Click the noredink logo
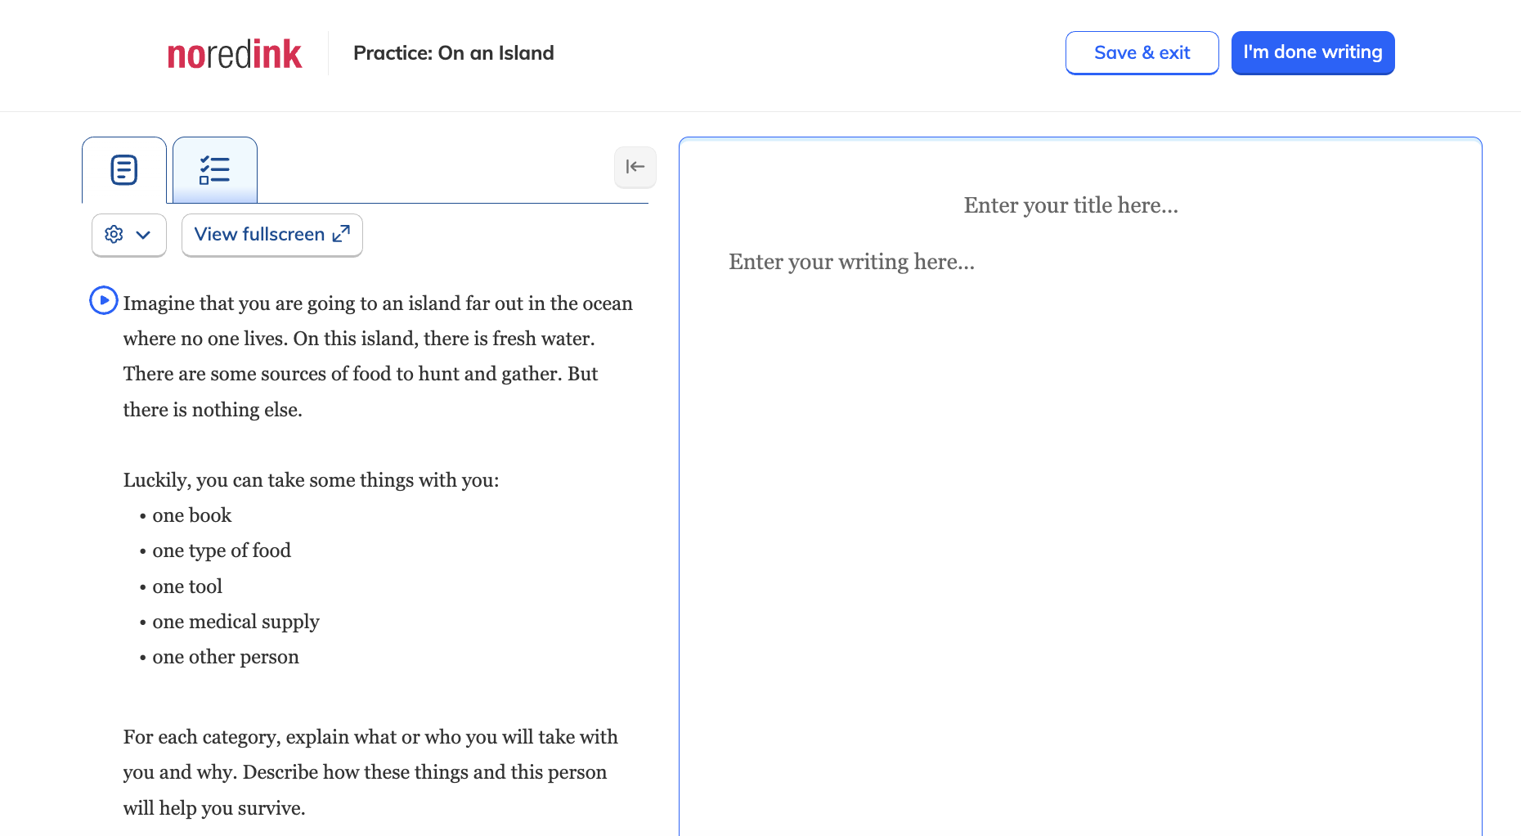The width and height of the screenshot is (1521, 836). pyautogui.click(x=235, y=54)
